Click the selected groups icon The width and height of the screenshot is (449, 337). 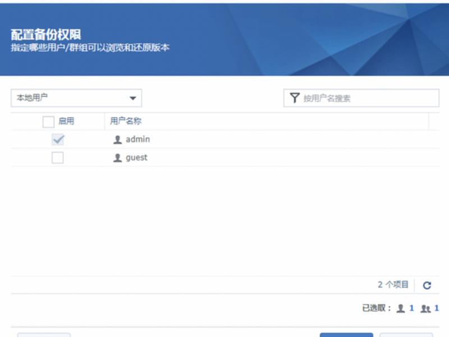click(425, 308)
